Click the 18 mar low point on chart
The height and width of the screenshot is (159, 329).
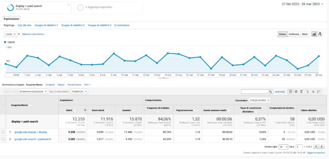tap(211, 69)
